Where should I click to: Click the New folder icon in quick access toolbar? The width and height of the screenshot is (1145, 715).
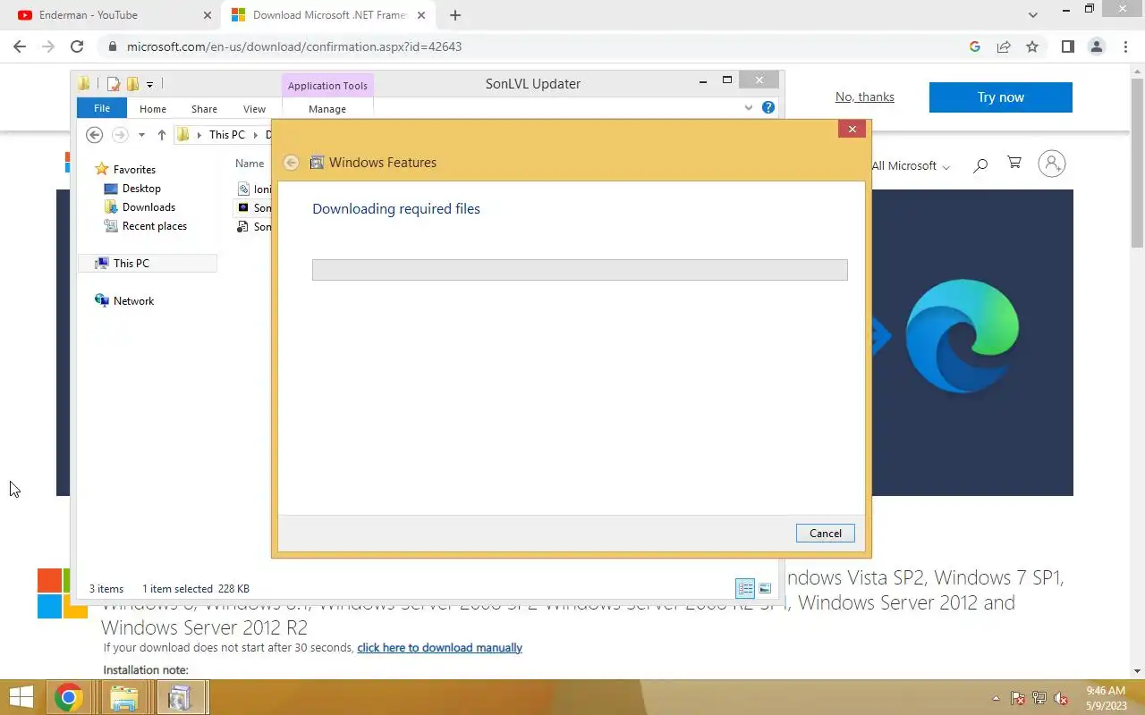click(132, 84)
